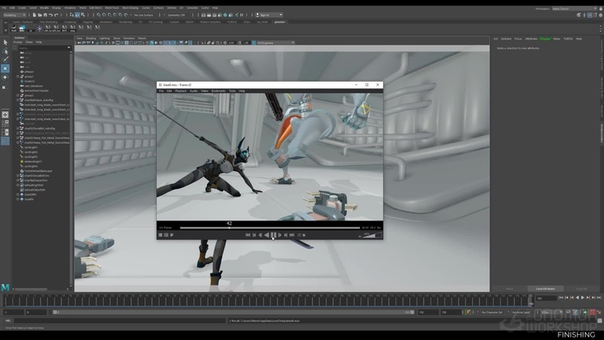Screen dimensions: 604x340
Task: Select the arrow Select tool in Maya toolbox
Action: click(x=5, y=42)
